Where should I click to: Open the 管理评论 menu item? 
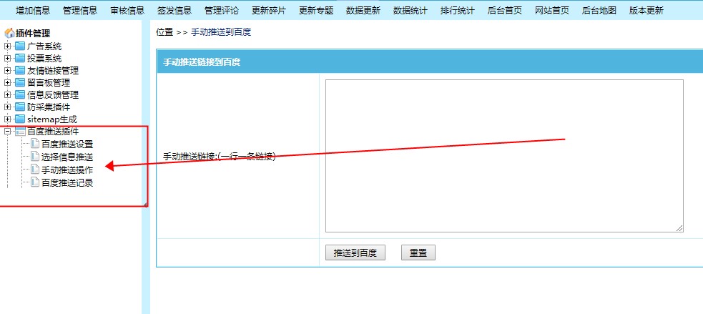[222, 11]
